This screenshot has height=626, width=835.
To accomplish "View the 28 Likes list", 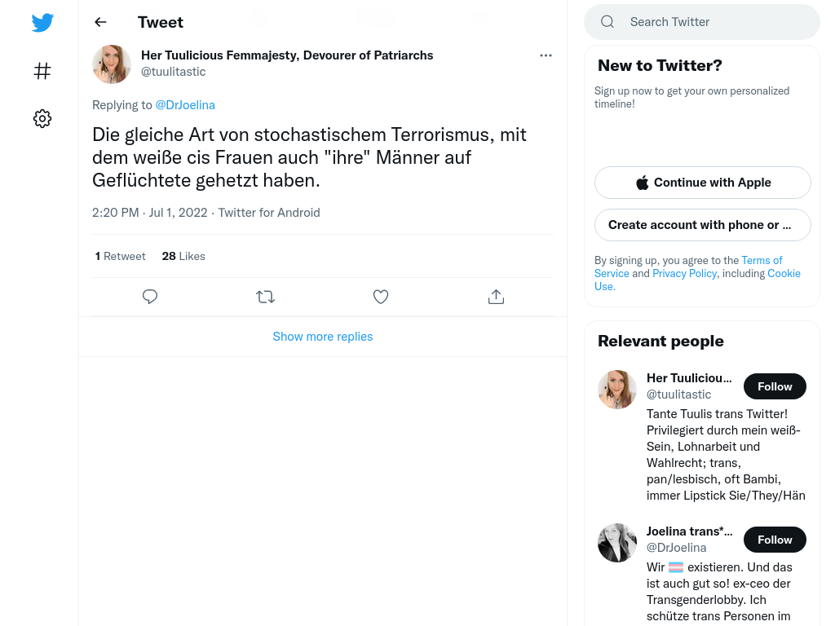I will (183, 256).
